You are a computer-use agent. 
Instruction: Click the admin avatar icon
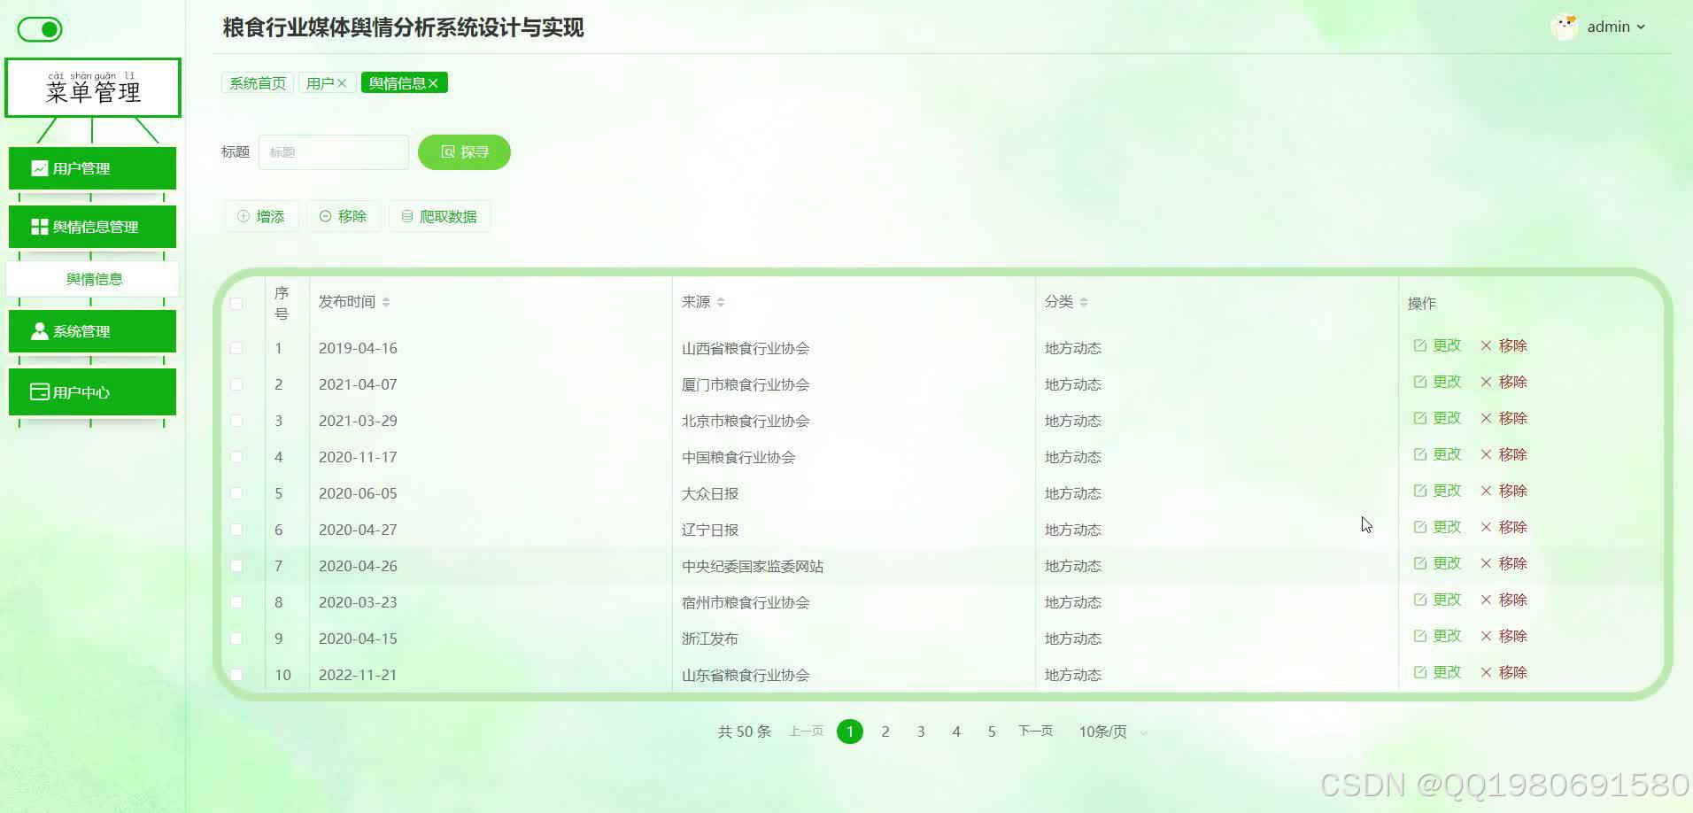click(1565, 27)
